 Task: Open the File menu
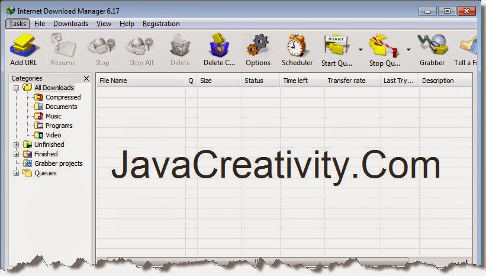(x=40, y=24)
